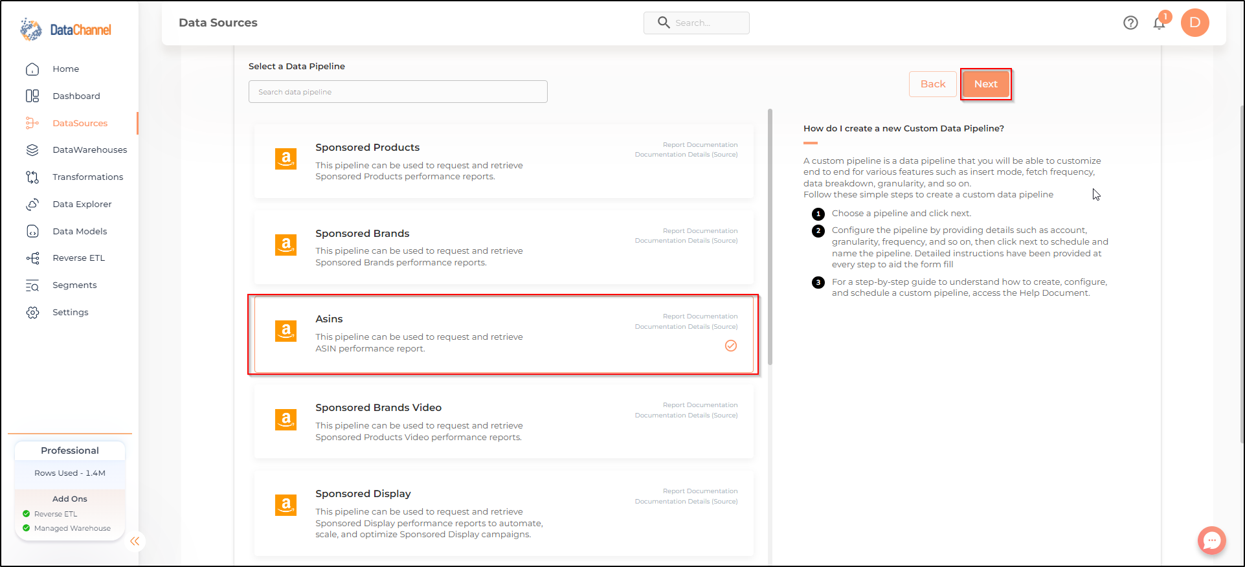
Task: Select the Sponsored Brands pipeline title
Action: pyautogui.click(x=362, y=234)
